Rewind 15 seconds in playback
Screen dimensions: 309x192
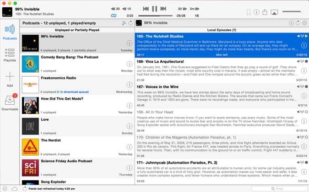[x=126, y=9]
